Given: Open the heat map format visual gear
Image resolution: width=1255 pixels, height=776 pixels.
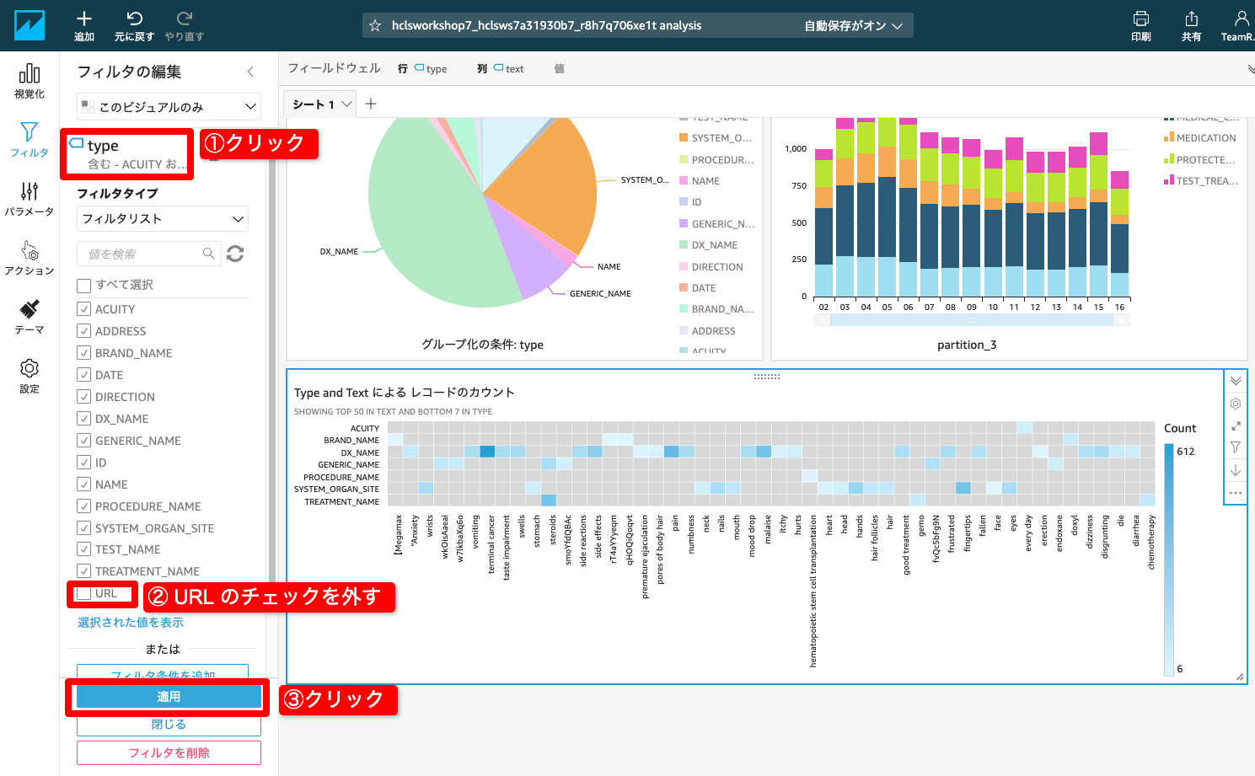Looking at the screenshot, I should (1236, 404).
